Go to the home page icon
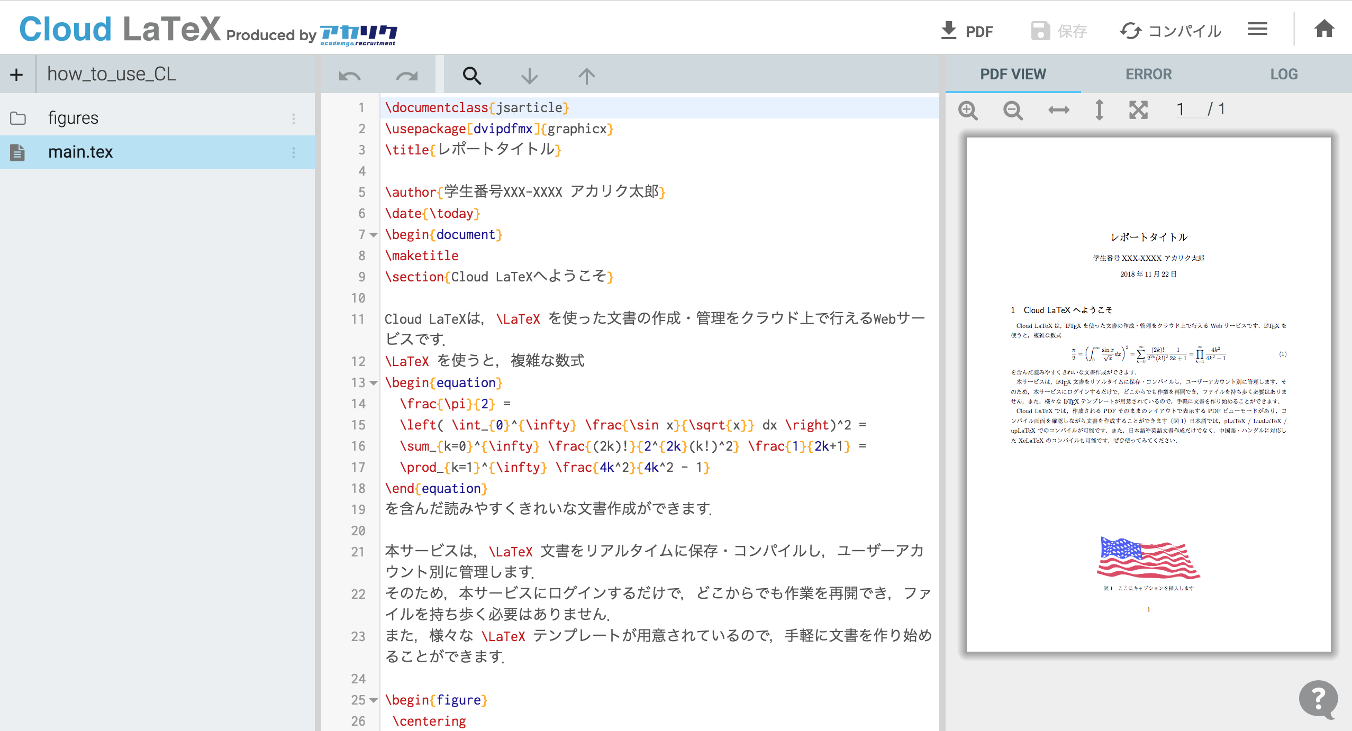This screenshot has height=731, width=1352. click(1324, 29)
